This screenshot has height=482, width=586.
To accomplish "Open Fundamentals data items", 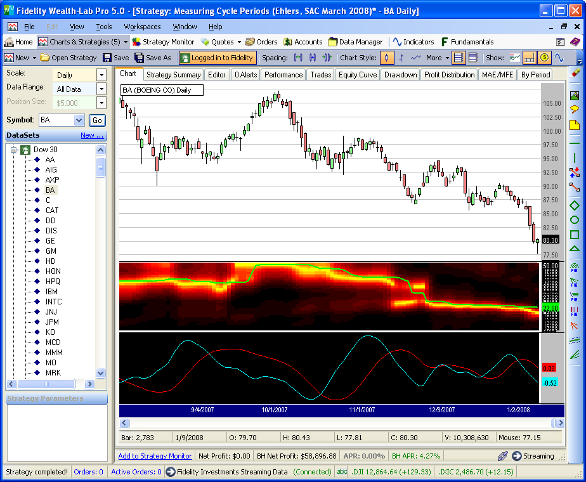I will tap(467, 42).
